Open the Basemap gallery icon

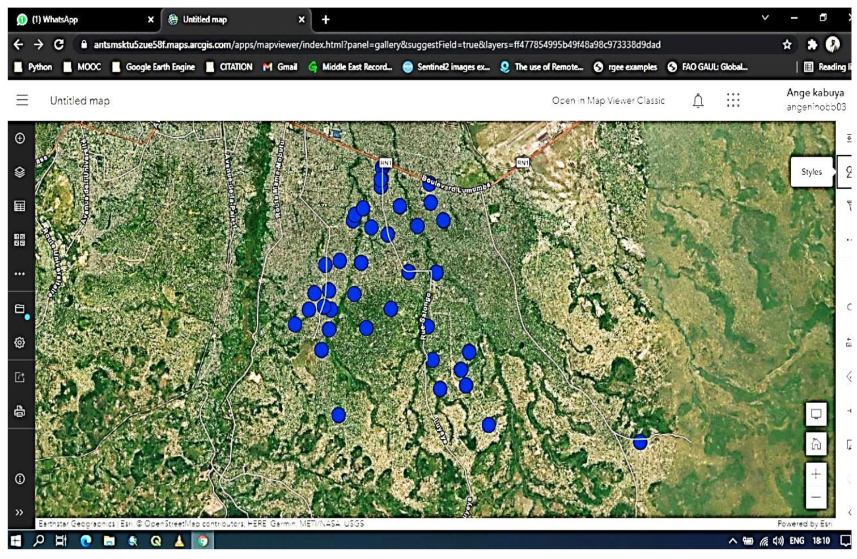coord(20,240)
